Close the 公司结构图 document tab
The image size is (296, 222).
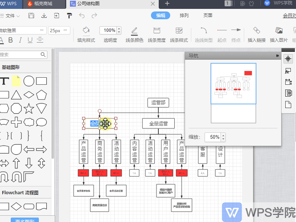click(x=153, y=4)
